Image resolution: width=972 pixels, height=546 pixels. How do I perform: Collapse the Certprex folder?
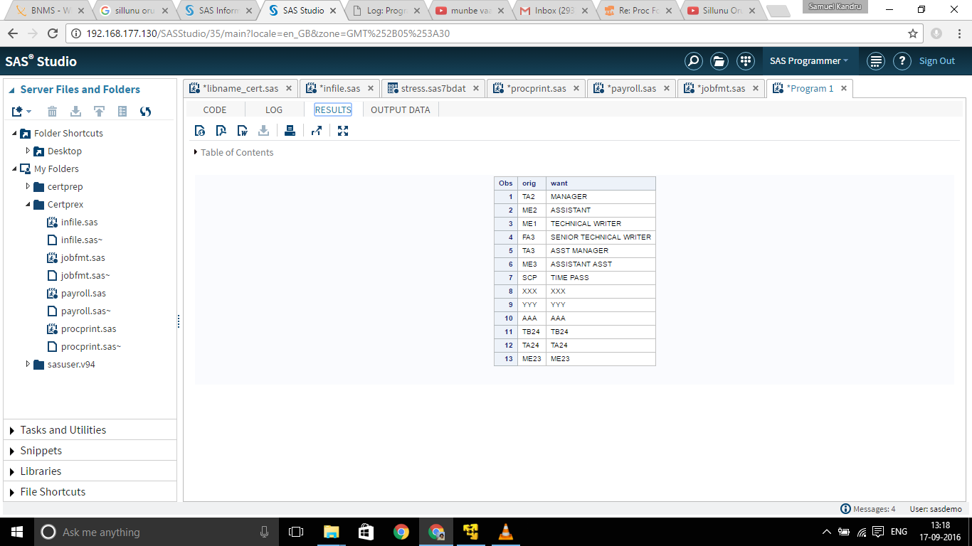[x=28, y=204]
